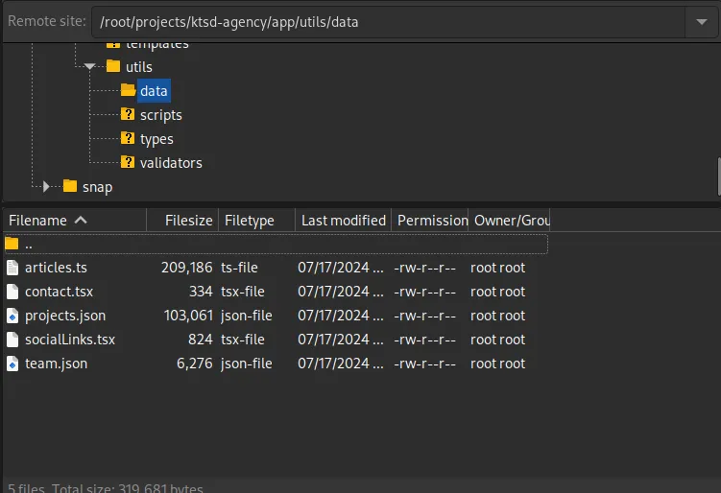Viewport: 721px width, 493px height.
Task: Click the projects.json file icon
Action: click(12, 316)
